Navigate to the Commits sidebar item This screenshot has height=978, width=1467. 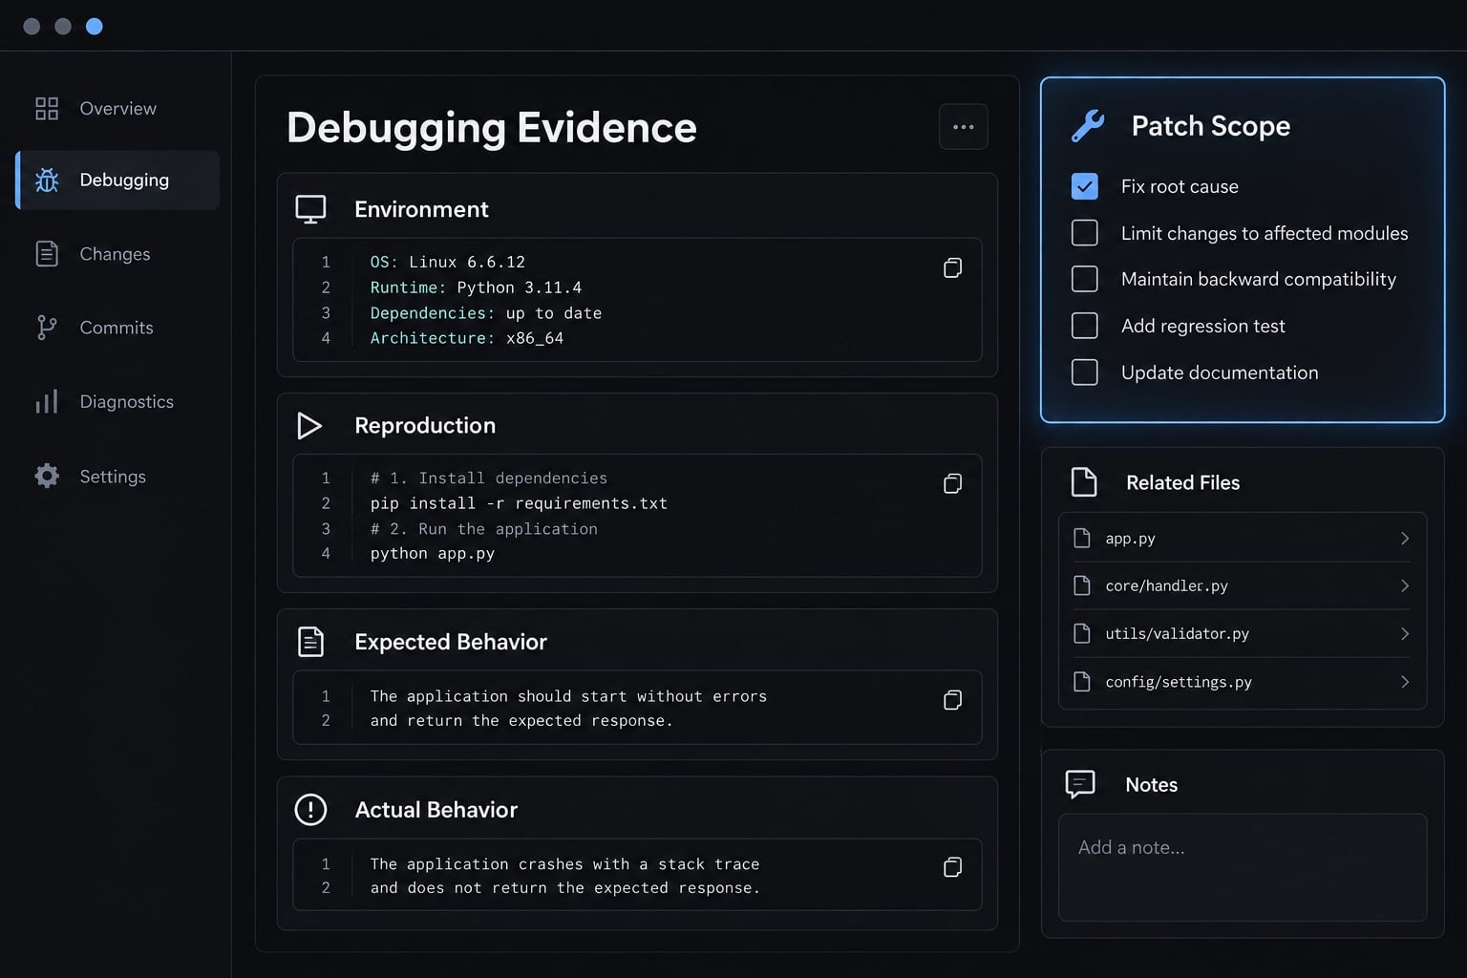(117, 328)
